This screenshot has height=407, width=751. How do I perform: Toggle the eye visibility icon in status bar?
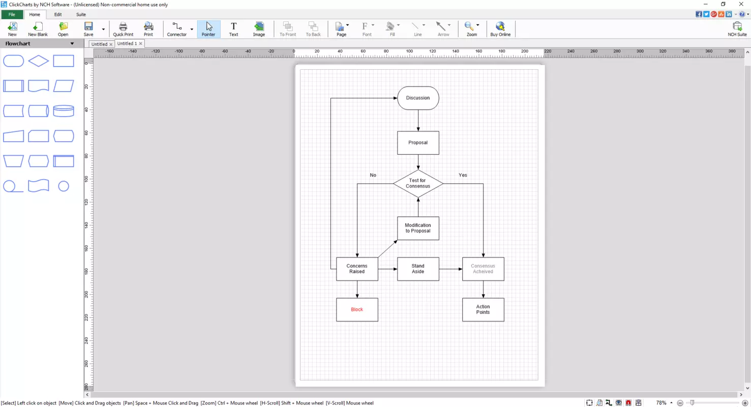pyautogui.click(x=619, y=403)
